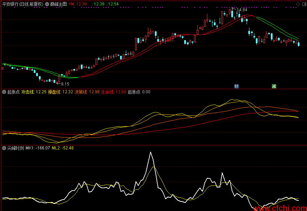Click the 财 financial event marker

point(236,86)
